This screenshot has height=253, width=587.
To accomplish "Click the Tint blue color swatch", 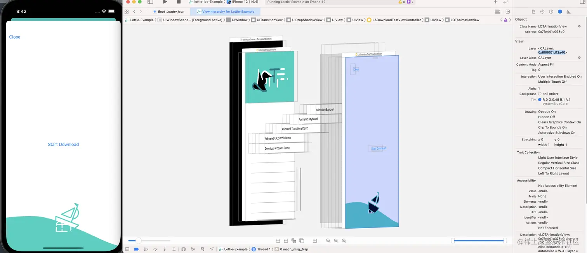I will (x=540, y=100).
